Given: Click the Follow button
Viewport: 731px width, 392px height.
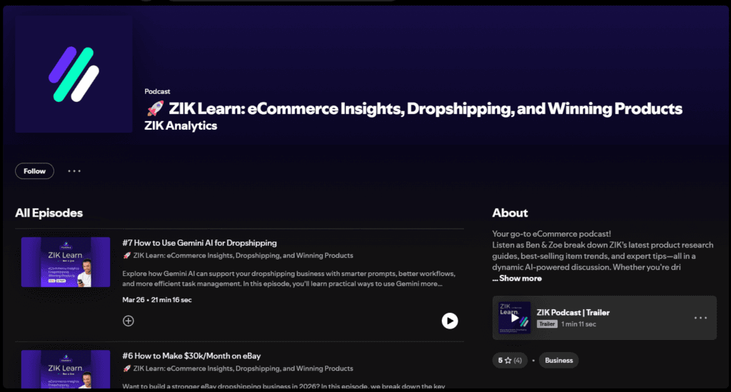Looking at the screenshot, I should click(x=34, y=171).
